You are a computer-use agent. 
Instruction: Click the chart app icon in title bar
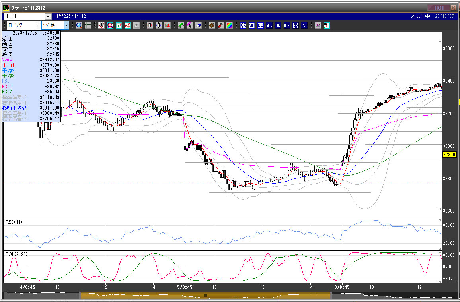pyautogui.click(x=6, y=8)
